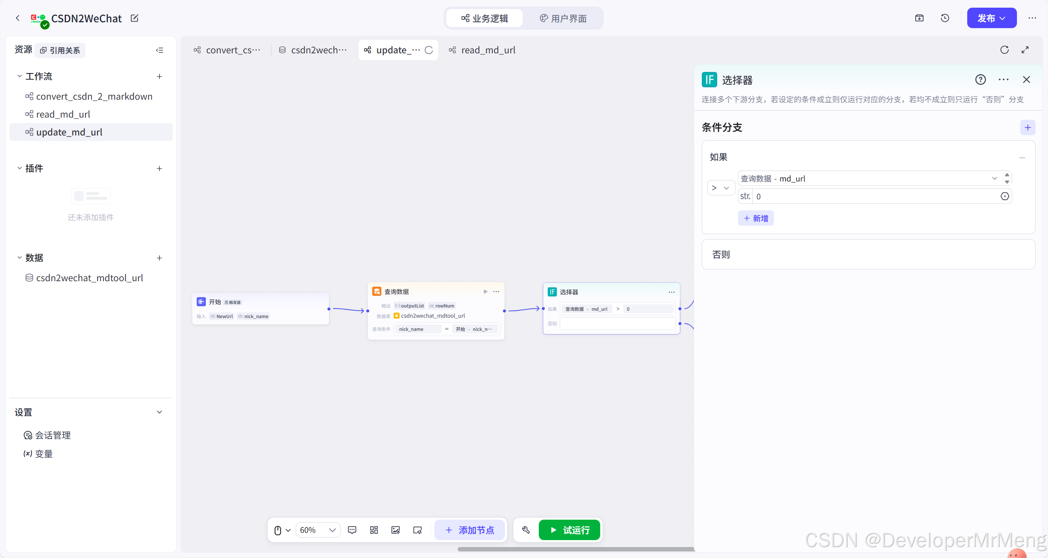The height and width of the screenshot is (558, 1048).
Task: Click the str value input field containing 0
Action: click(x=875, y=197)
